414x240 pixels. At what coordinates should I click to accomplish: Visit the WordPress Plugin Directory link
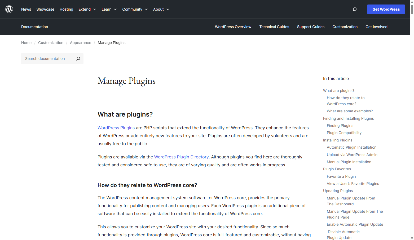pos(181,157)
